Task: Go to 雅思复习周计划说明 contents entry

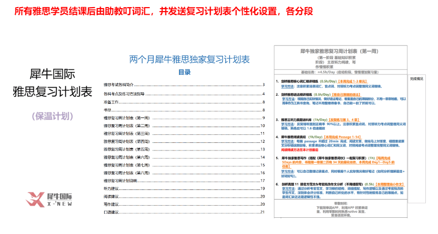Action: [x=120, y=180]
